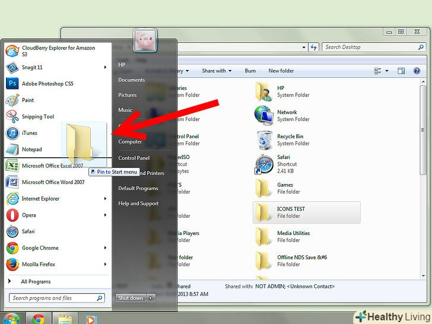Open Default Programs
432x324 pixels.
click(138, 188)
